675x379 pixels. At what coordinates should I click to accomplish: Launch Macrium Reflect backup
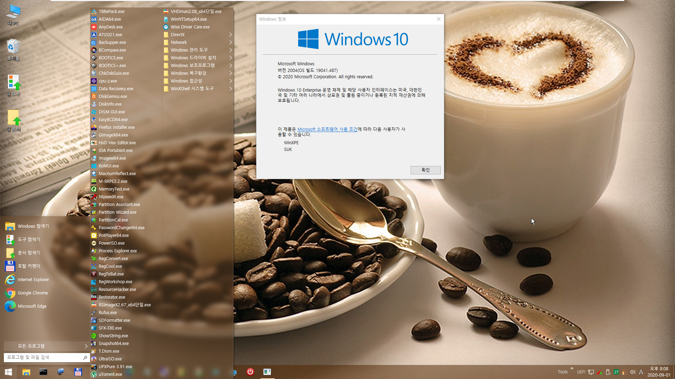(117, 173)
